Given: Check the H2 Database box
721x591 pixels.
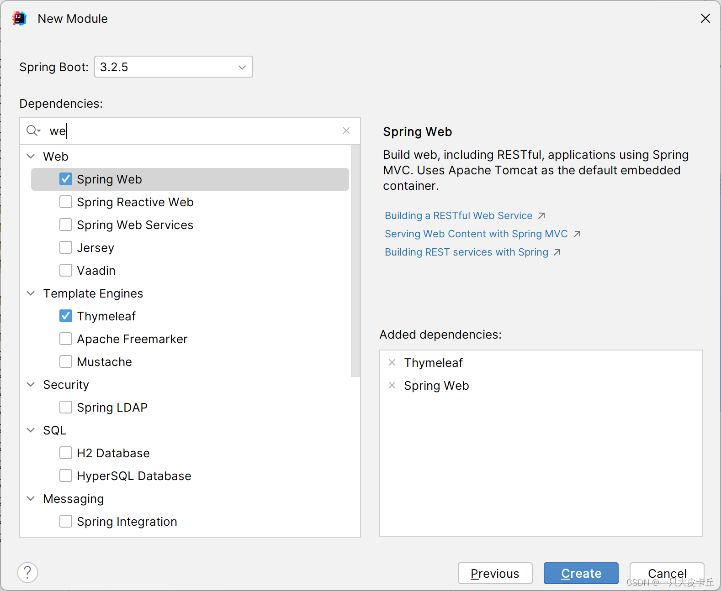Looking at the screenshot, I should point(66,453).
